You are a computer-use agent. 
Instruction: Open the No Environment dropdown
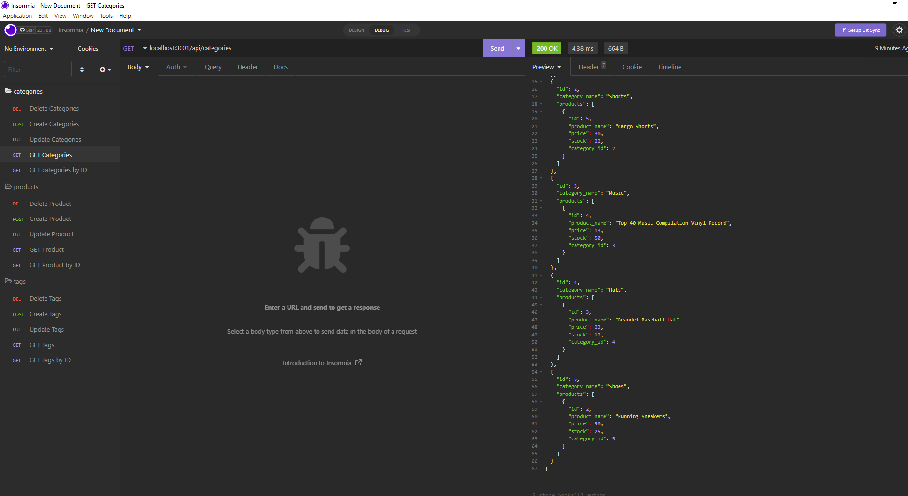click(29, 48)
